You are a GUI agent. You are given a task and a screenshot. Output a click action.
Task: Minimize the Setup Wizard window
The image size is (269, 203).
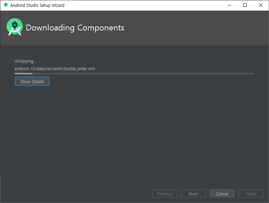230,5
